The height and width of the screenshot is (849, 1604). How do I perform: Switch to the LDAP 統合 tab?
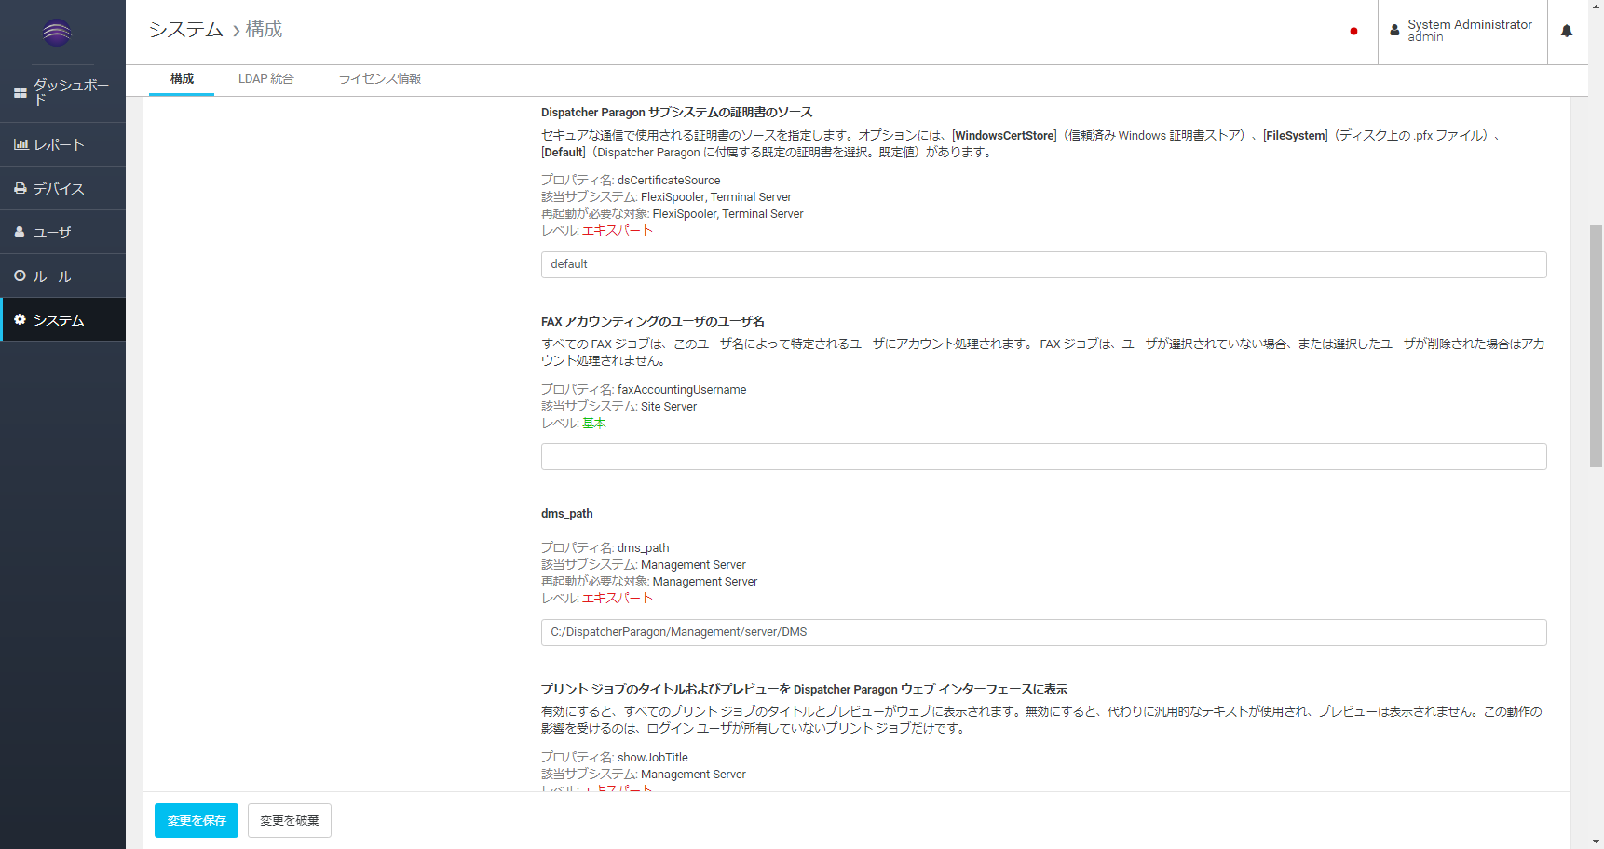(265, 79)
